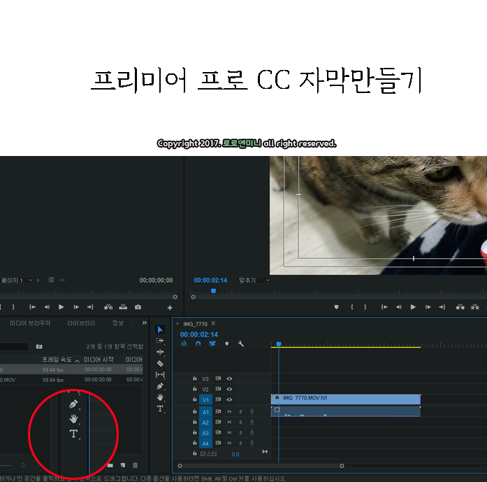Open the 맞추기 zoom level dropdown
Image resolution: width=487 pixels, height=482 pixels.
(x=254, y=281)
